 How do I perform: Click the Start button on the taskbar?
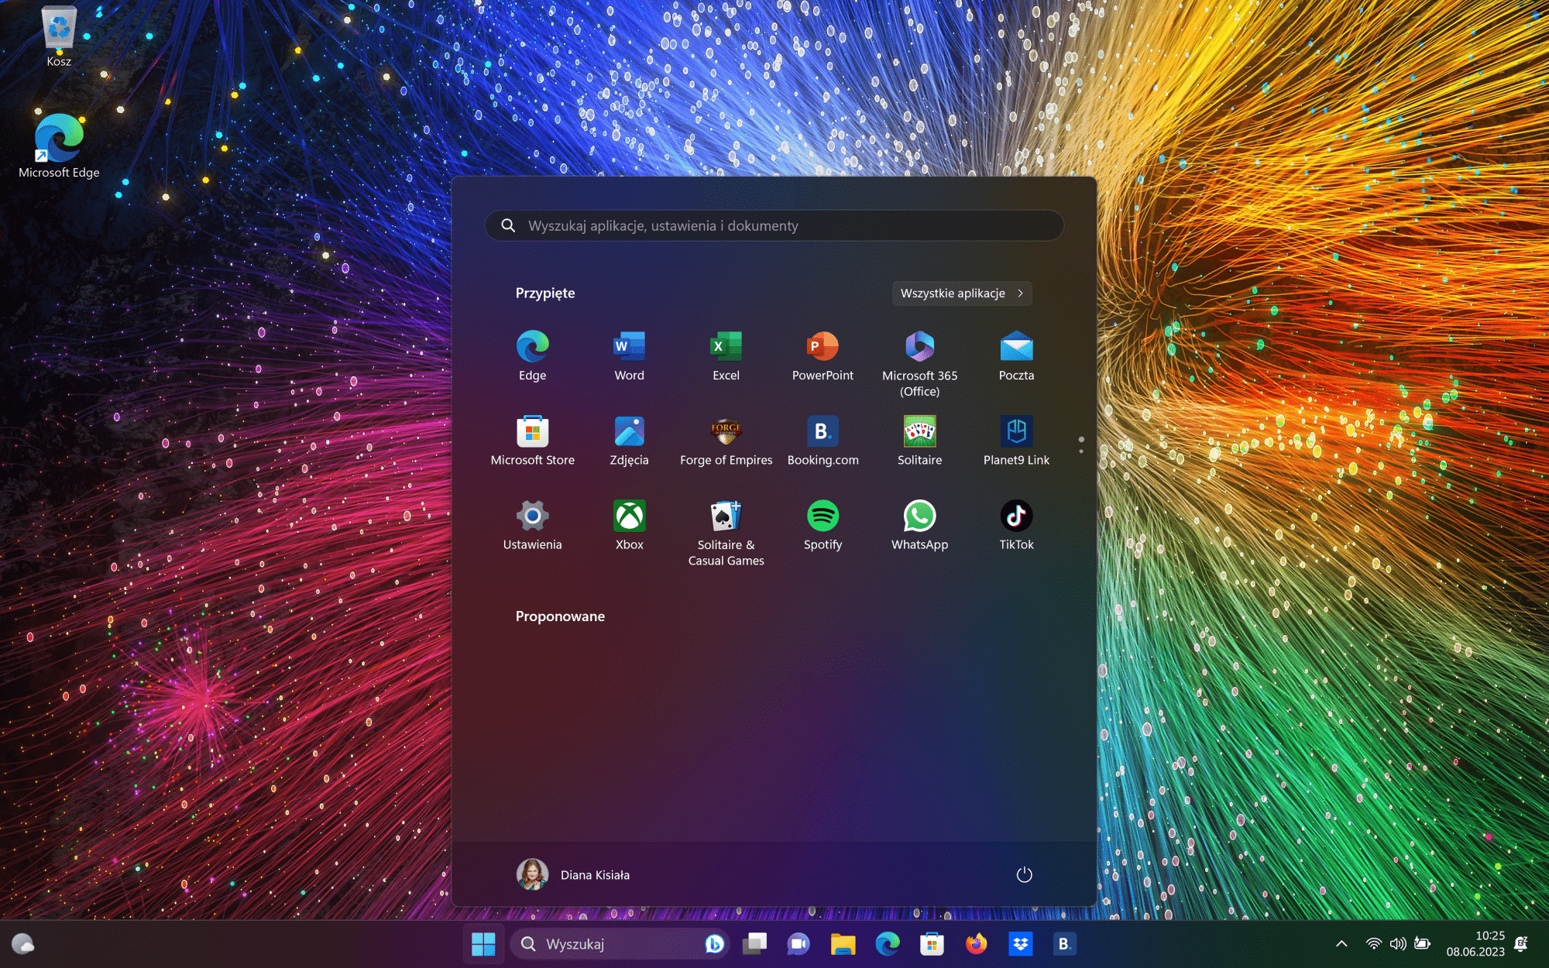tap(483, 944)
